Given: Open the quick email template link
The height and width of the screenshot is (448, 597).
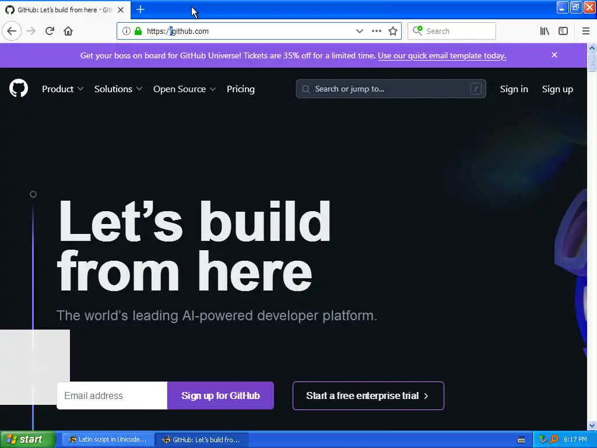Looking at the screenshot, I should [x=442, y=55].
